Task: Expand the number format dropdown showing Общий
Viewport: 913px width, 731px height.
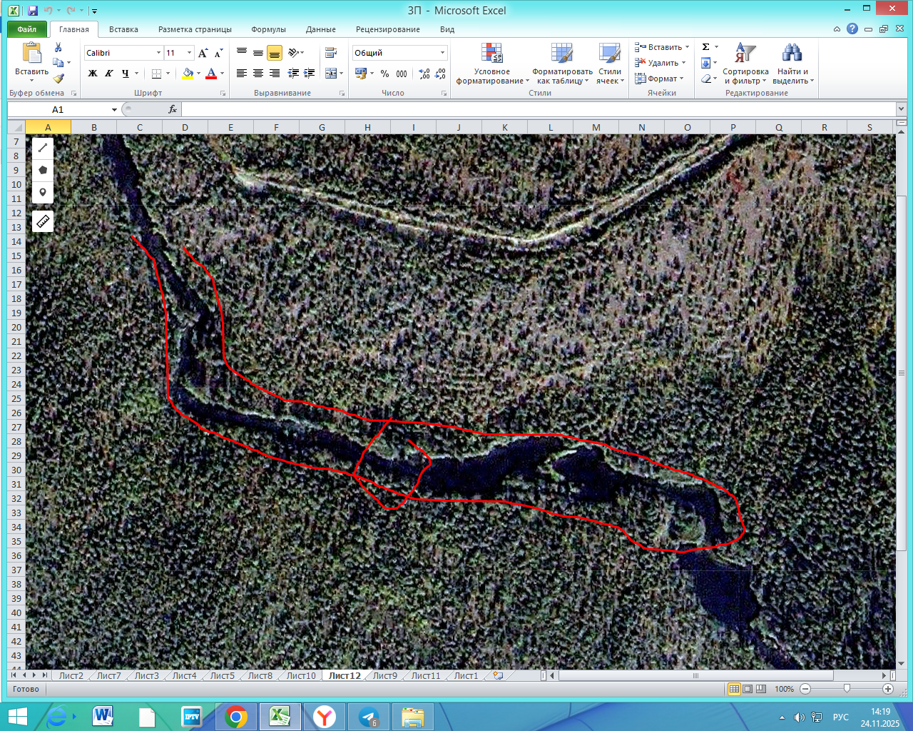Action: [x=442, y=53]
